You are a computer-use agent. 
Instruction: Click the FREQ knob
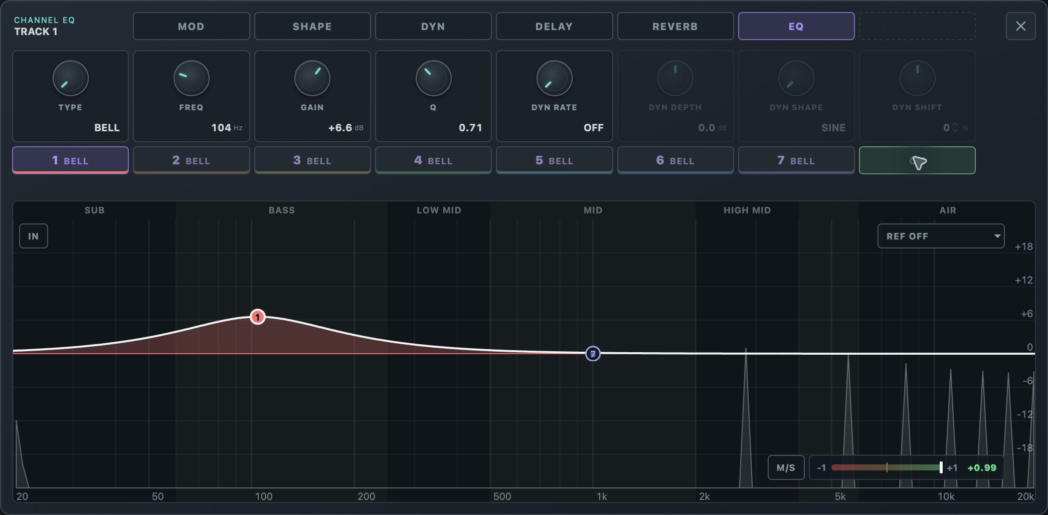click(192, 78)
